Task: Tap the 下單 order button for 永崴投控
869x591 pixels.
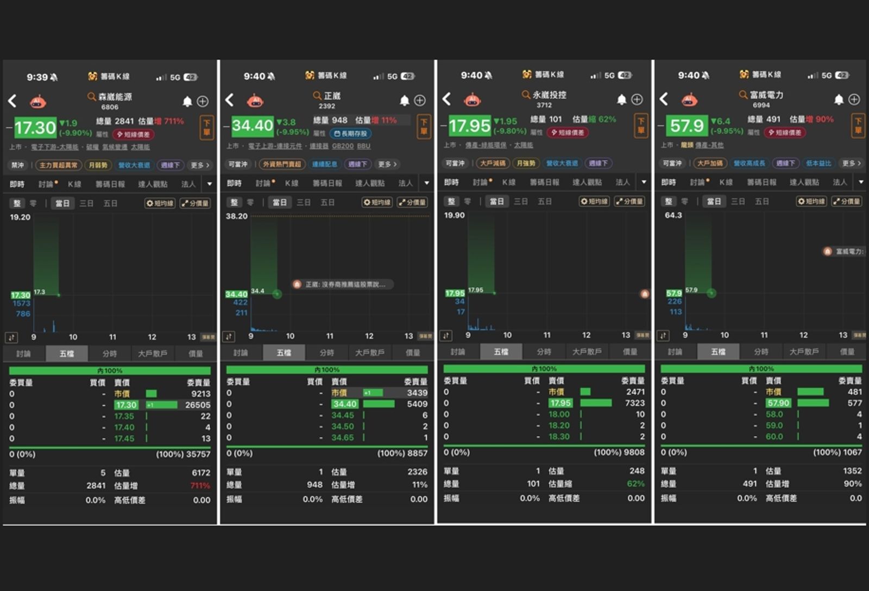Action: tap(641, 126)
